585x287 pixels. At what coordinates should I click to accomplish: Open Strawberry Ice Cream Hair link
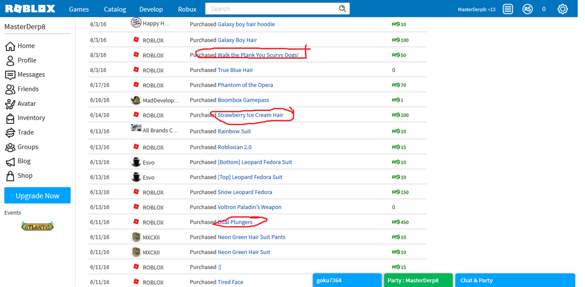[x=250, y=115]
